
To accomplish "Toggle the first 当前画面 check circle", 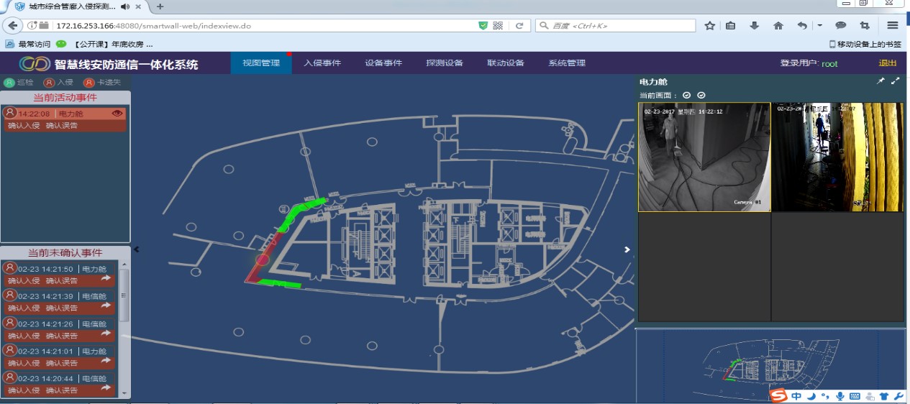I will pyautogui.click(x=686, y=96).
